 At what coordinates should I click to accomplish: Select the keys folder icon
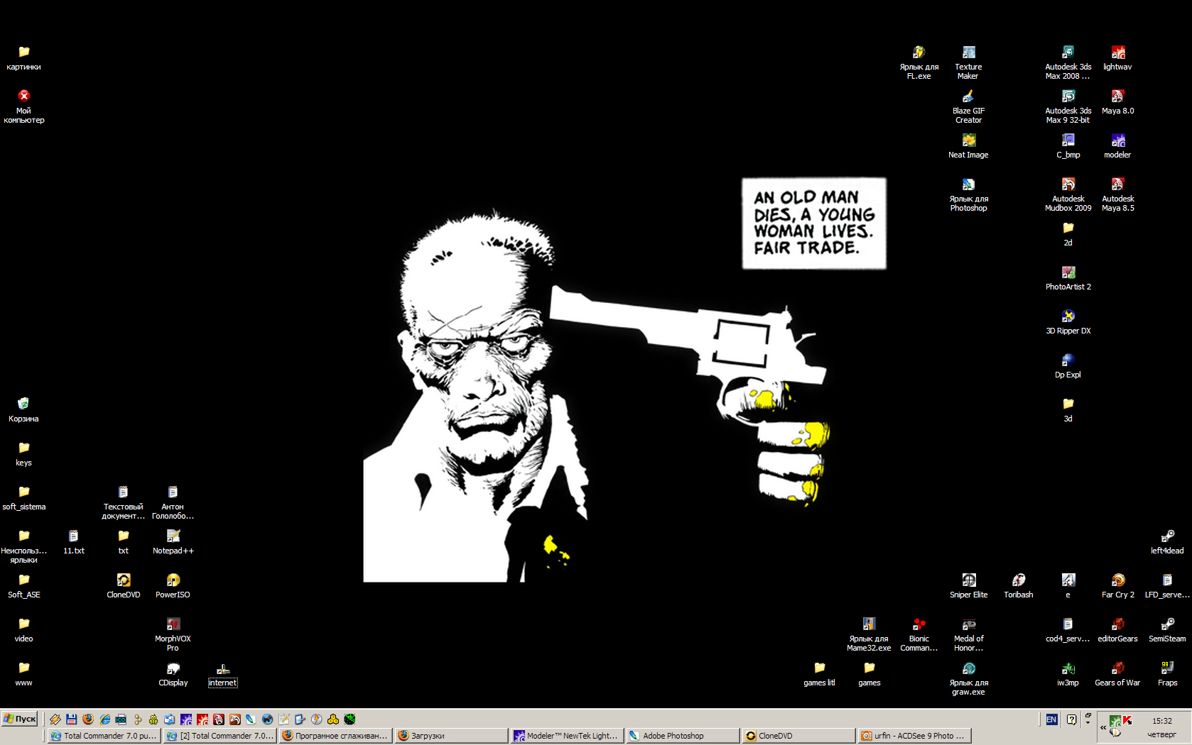(23, 454)
